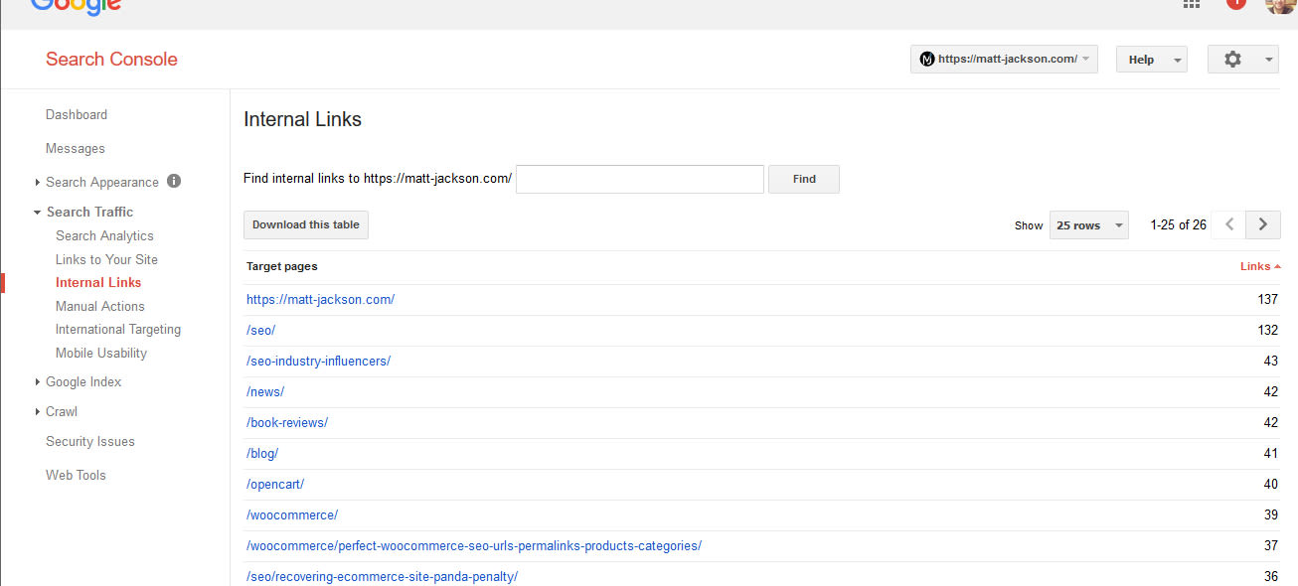Select Internal Links in the sidebar
Viewport: 1298px width, 586px height.
click(98, 282)
